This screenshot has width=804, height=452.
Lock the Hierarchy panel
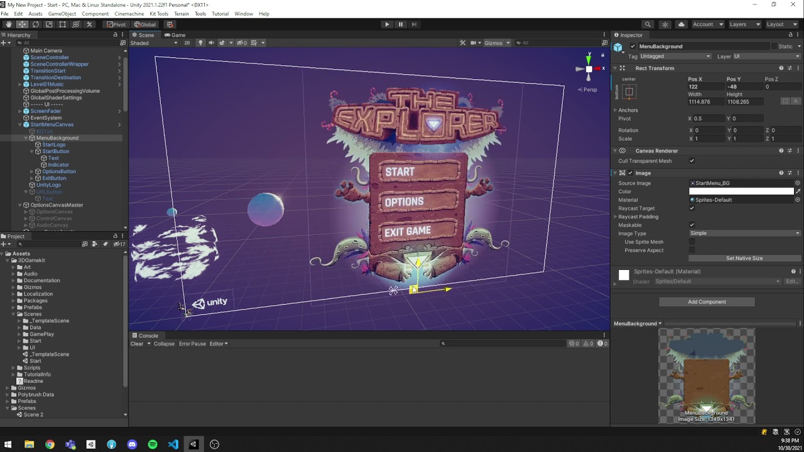[115, 35]
